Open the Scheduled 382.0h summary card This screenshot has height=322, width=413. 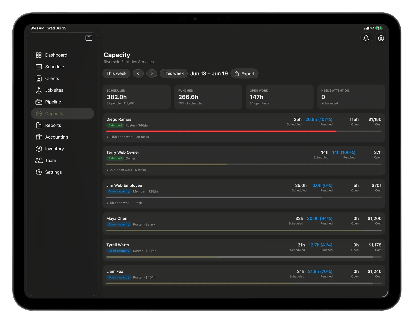pos(137,97)
